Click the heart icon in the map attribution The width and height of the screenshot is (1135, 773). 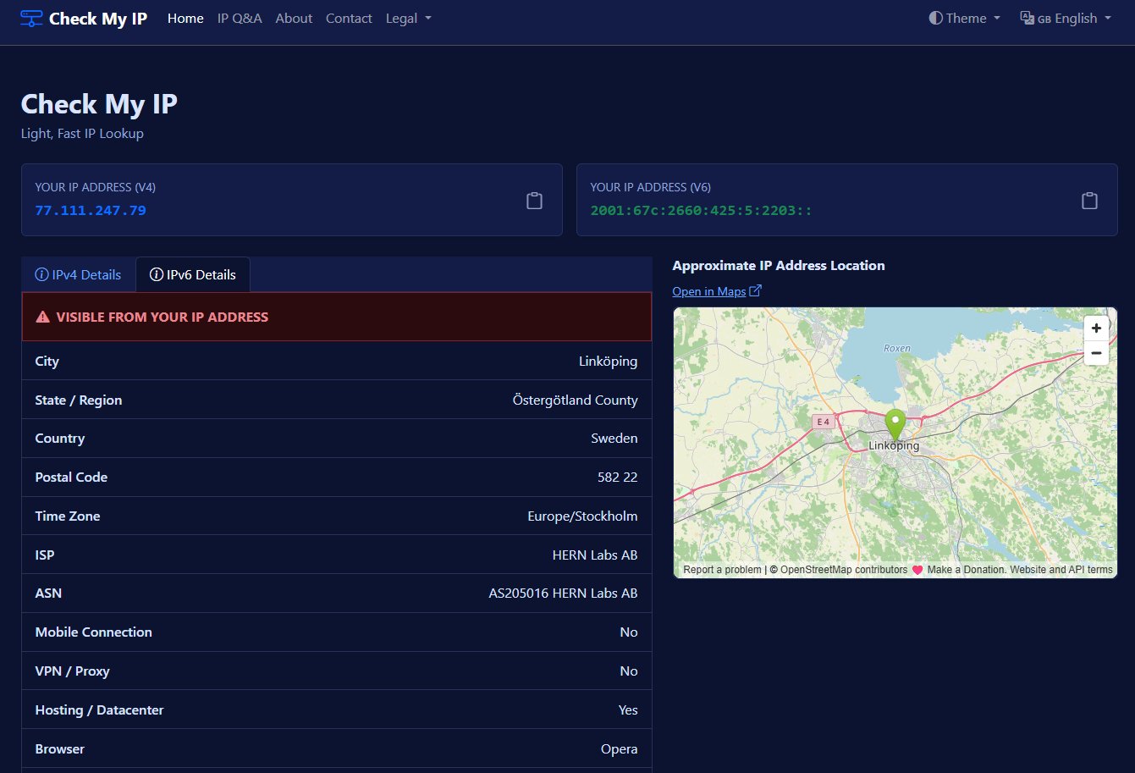pos(917,570)
